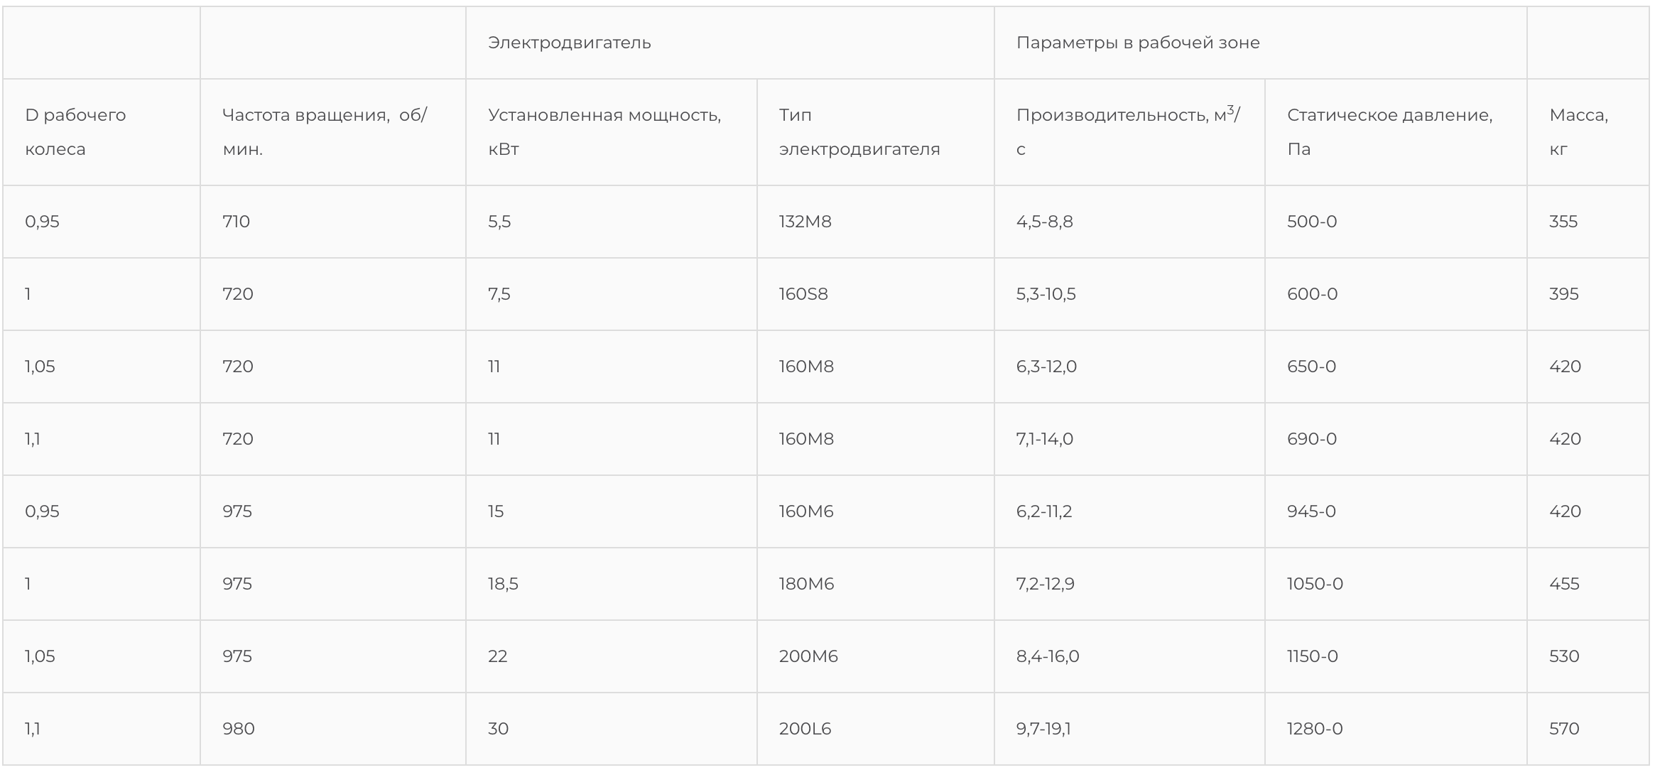
Task: Click the 'Электродвигатель' group header cell
Action: pos(569,43)
